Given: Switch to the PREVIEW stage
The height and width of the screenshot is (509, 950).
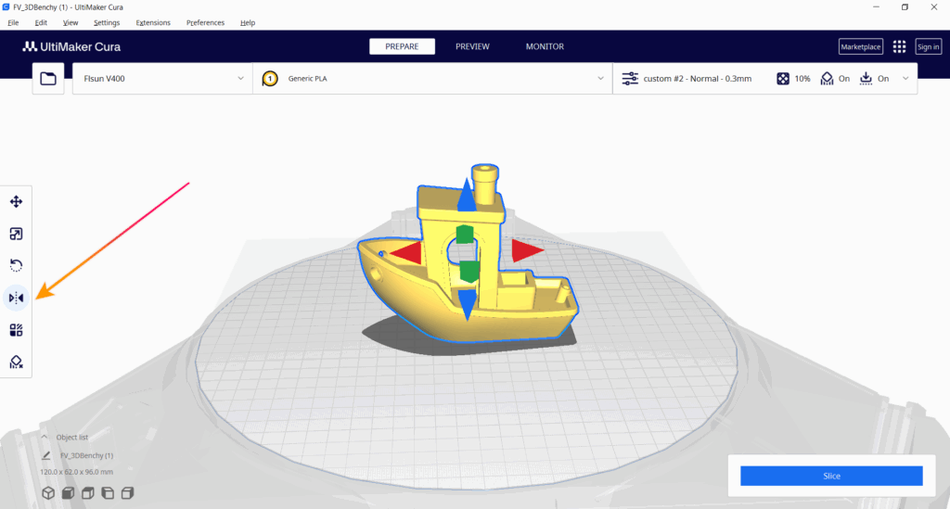Looking at the screenshot, I should tap(472, 46).
